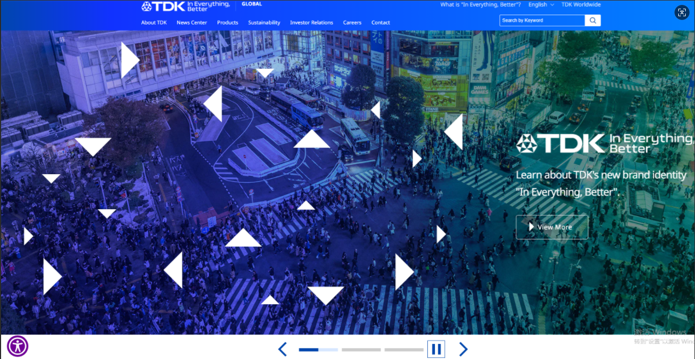
Task: Pause the slideshow autoplay
Action: pos(436,349)
